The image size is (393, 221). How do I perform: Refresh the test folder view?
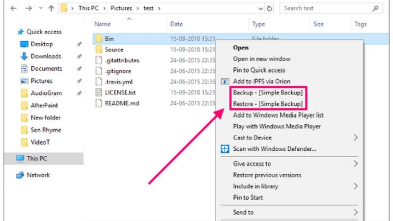pos(269,8)
